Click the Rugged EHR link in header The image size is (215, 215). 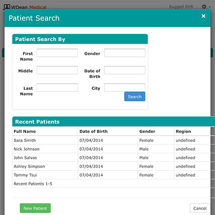click(181, 7)
